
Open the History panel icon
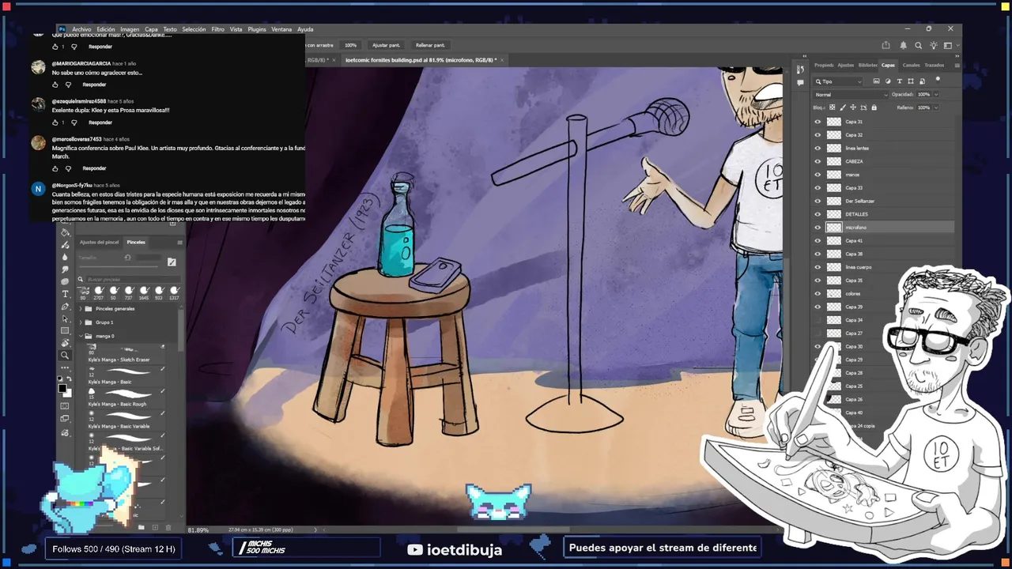click(x=800, y=70)
